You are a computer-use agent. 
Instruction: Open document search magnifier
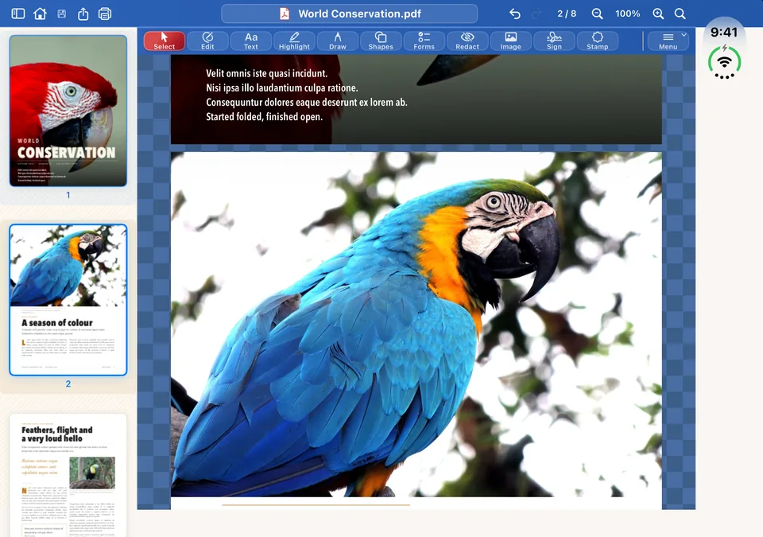point(680,14)
